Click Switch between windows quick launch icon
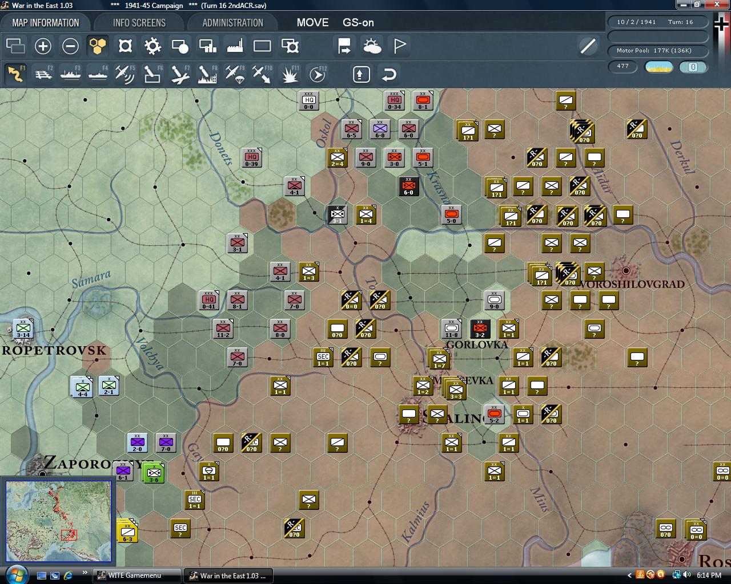 55,575
